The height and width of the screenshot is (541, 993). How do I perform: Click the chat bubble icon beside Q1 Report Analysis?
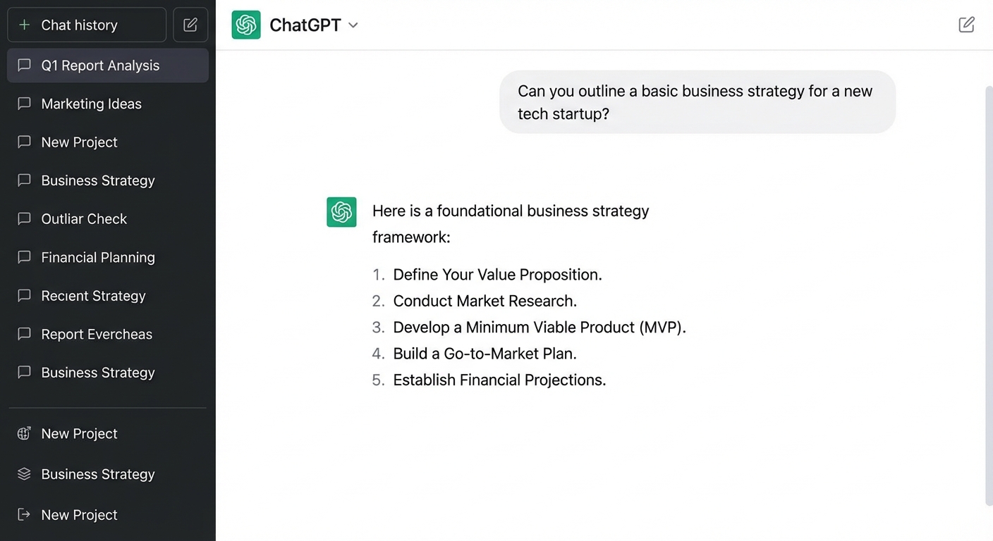[23, 65]
